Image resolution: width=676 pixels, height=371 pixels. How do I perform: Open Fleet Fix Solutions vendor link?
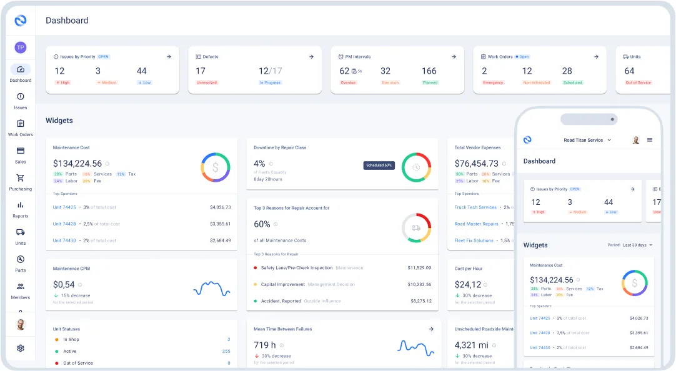(x=474, y=240)
